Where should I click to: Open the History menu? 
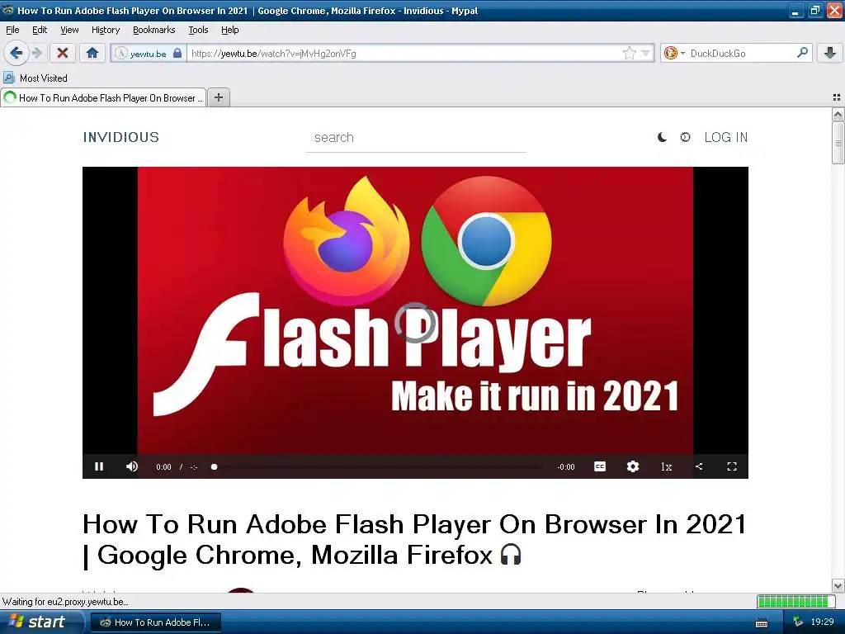pyautogui.click(x=106, y=30)
